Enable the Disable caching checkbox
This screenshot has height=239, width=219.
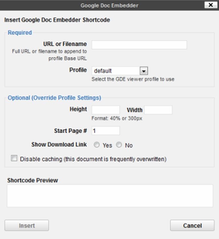tap(14, 159)
